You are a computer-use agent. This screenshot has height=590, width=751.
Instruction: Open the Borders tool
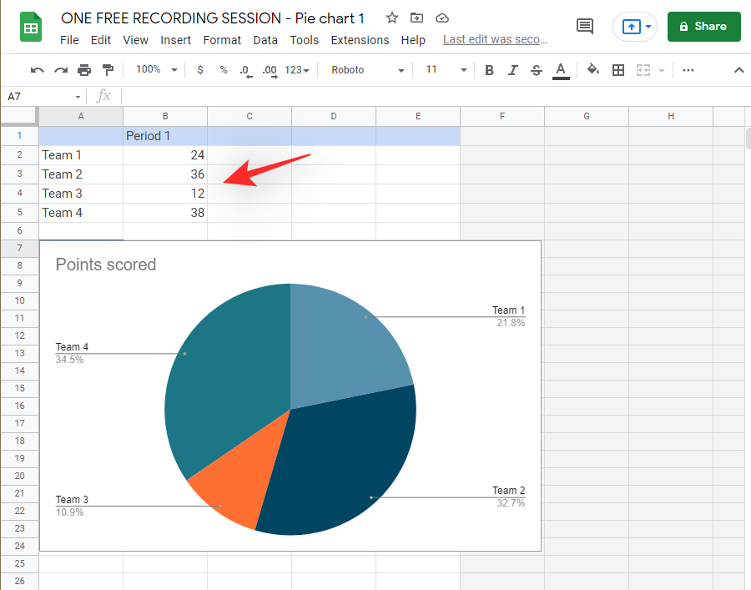(618, 70)
